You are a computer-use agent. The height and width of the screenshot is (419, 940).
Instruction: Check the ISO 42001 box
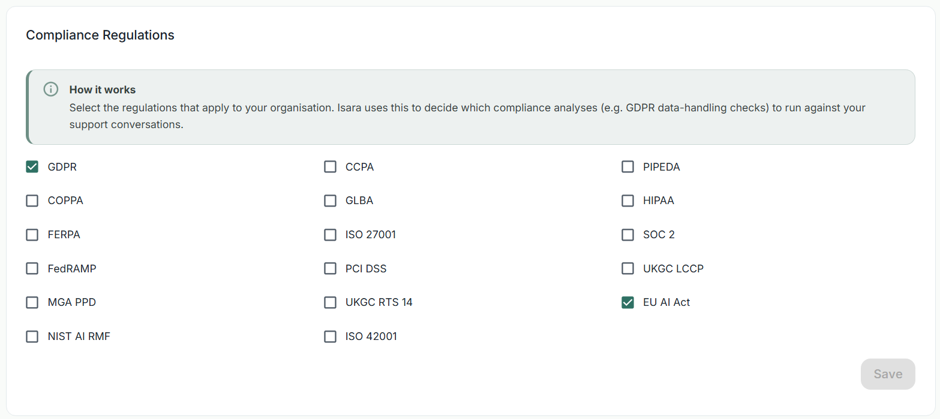[x=330, y=336]
